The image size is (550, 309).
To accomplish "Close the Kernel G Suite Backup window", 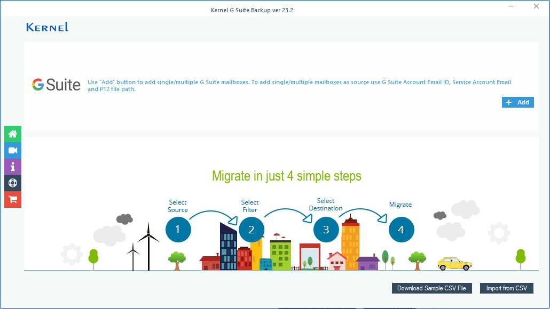I will pos(536,6).
